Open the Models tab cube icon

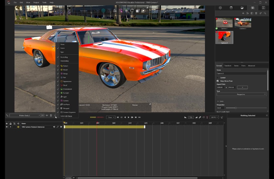[x=220, y=8]
